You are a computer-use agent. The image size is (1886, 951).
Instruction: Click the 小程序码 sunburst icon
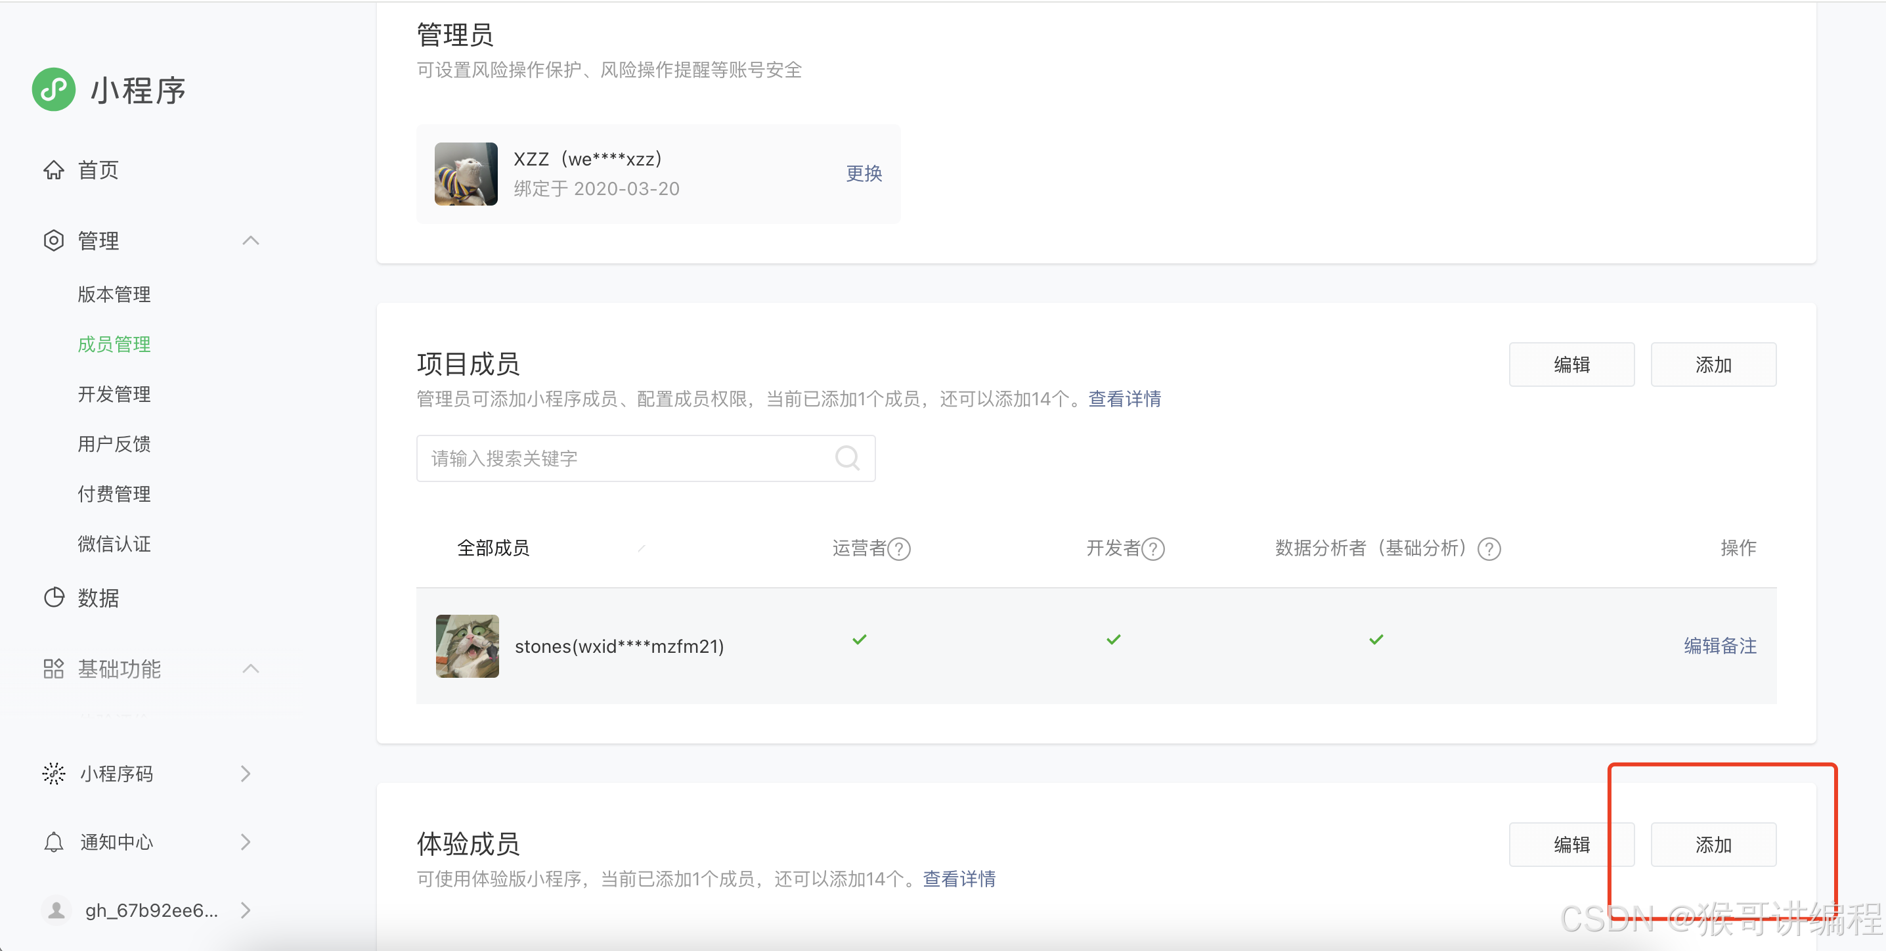53,774
